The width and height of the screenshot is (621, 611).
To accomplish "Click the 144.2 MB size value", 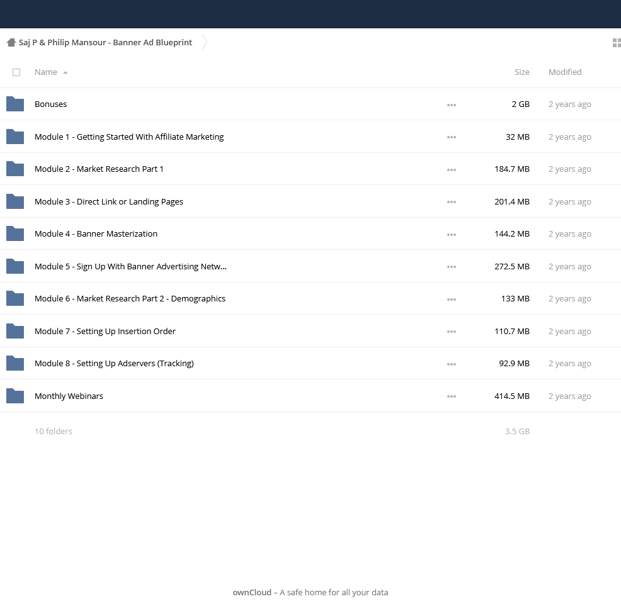I will coord(512,234).
